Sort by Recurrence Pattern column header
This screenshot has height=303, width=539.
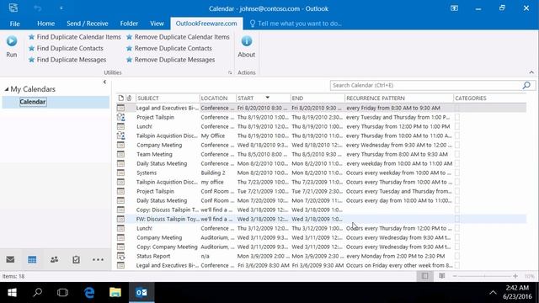398,98
